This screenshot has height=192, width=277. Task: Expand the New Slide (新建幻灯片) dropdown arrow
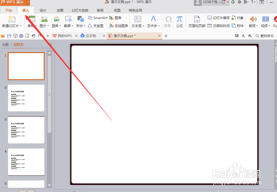pos(21,26)
